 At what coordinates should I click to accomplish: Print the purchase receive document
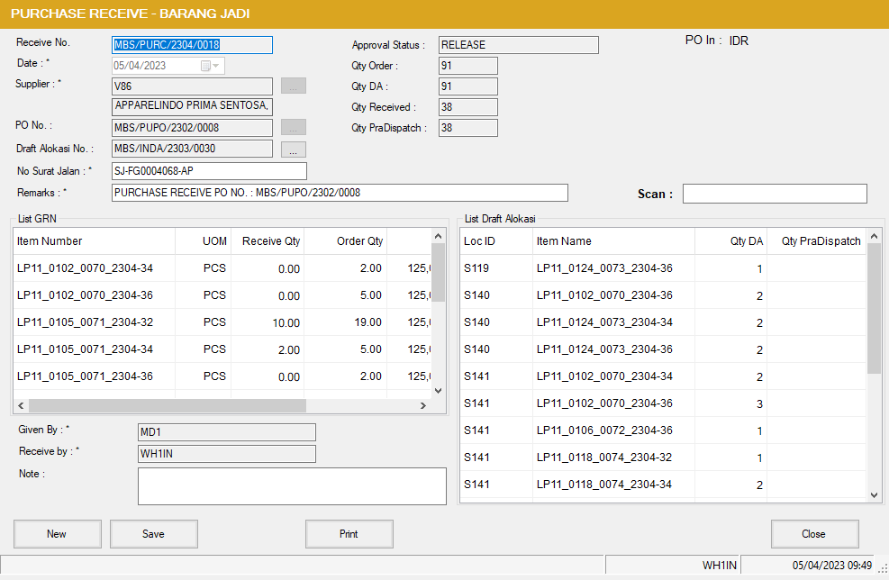pos(349,534)
